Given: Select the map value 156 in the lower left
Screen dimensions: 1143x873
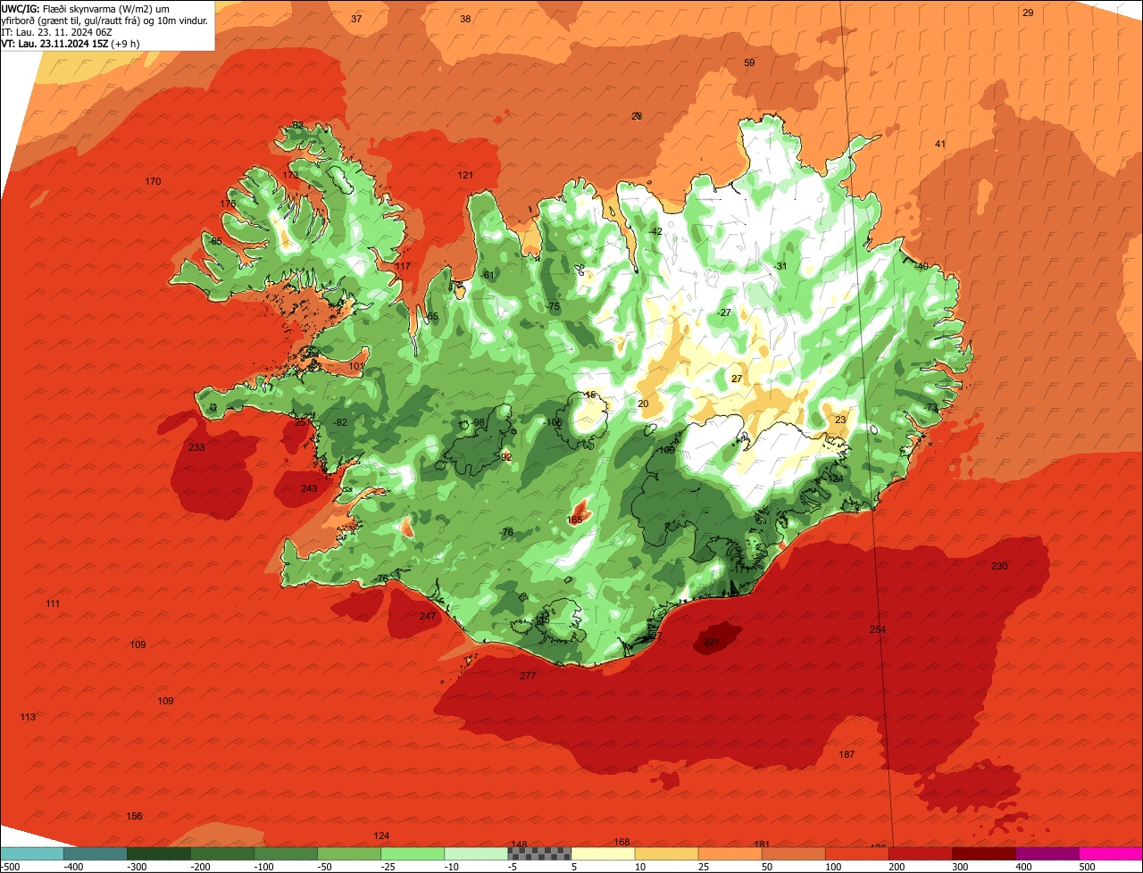Looking at the screenshot, I should click(134, 816).
